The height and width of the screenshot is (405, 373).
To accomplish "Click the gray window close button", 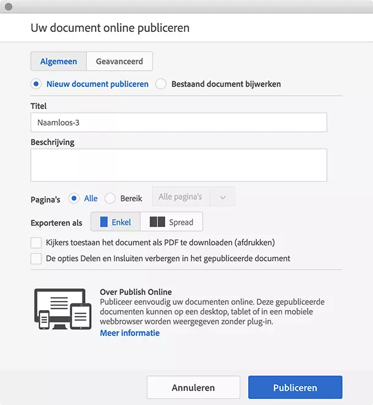I will (9, 7).
